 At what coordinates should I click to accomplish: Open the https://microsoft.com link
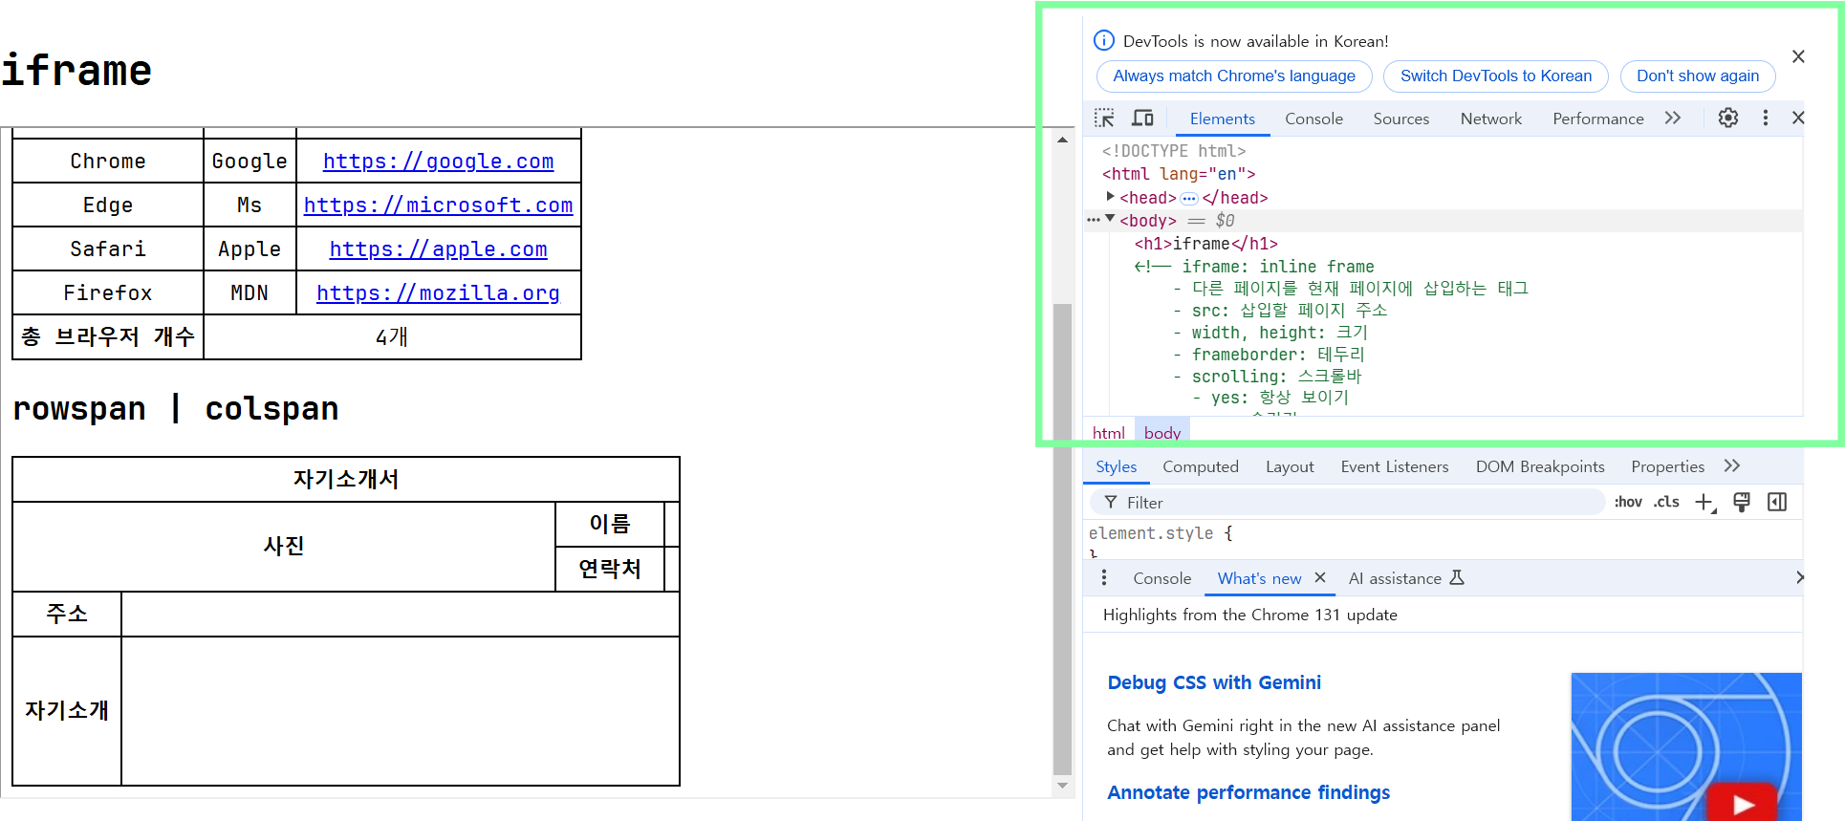coord(439,205)
